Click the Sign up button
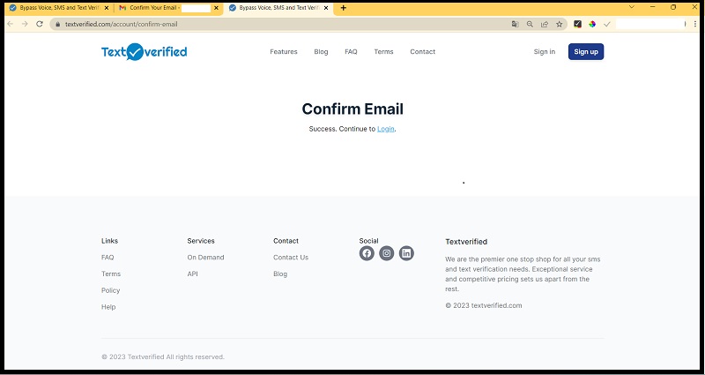The height and width of the screenshot is (375, 705). click(x=586, y=52)
